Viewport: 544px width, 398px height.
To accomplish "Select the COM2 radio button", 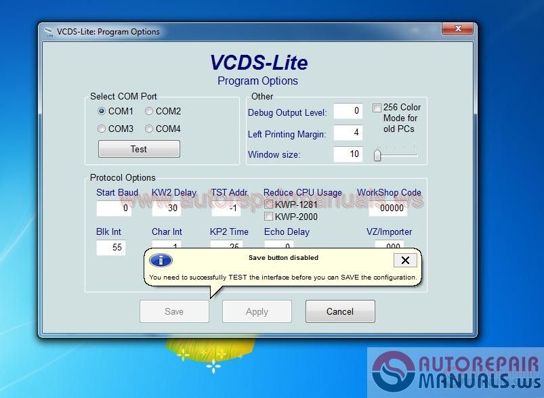I will click(149, 111).
